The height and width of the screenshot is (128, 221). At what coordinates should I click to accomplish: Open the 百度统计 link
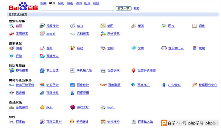pyautogui.click(x=83, y=85)
